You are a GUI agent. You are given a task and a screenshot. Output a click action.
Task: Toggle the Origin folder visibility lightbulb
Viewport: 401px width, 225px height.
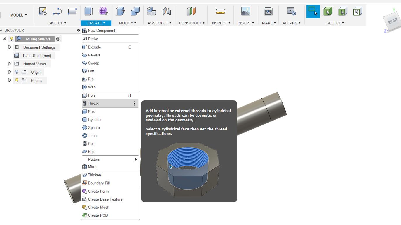click(17, 72)
